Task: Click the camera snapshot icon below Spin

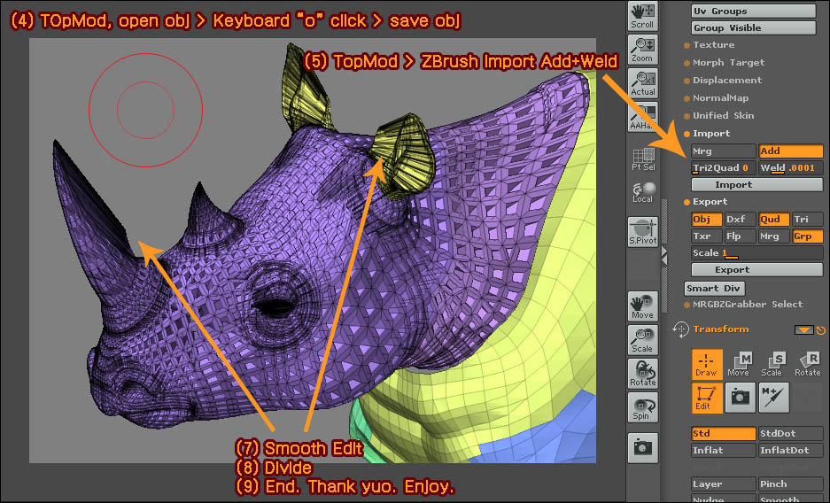Action: tap(642, 447)
